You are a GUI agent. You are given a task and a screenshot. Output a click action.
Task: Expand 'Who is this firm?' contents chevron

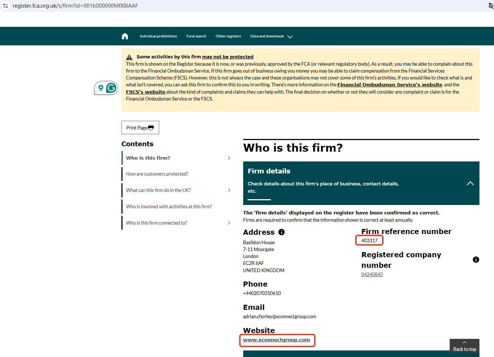tap(229, 158)
